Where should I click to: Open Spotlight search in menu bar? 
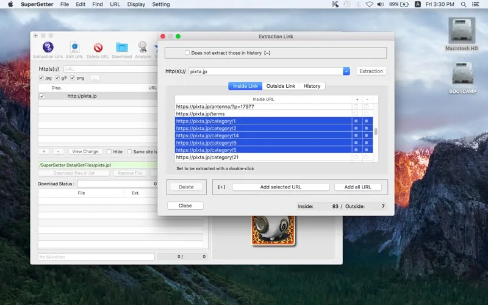[464, 4]
